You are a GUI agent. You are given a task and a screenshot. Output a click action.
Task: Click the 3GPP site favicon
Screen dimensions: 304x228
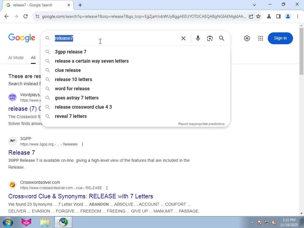12,141
